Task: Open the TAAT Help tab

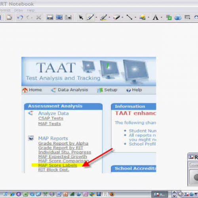Action: (x=137, y=90)
